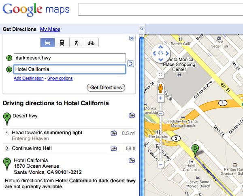Image resolution: width=243 pixels, height=196 pixels.
Task: Click the green A marker next to start field
Action: pos(9,58)
